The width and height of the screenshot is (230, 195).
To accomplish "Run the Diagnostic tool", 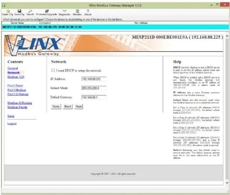I will coord(64,13).
